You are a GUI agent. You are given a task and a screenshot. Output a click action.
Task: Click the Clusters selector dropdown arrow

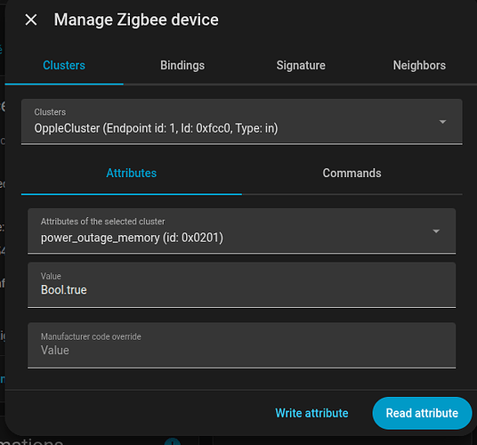[442, 122]
